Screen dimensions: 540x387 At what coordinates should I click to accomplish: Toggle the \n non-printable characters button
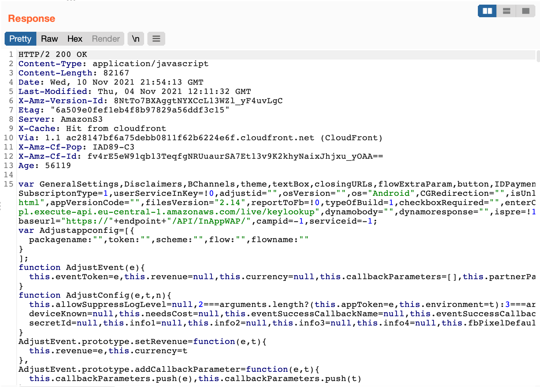135,39
